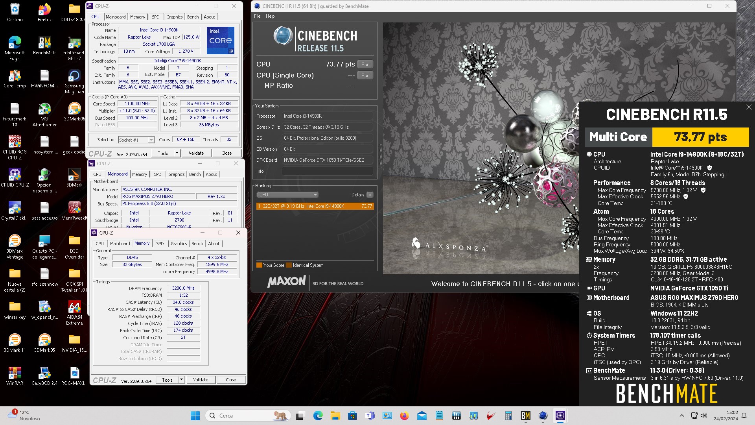Open the Core Temp desktop icon
This screenshot has height=425, width=755.
point(15,78)
